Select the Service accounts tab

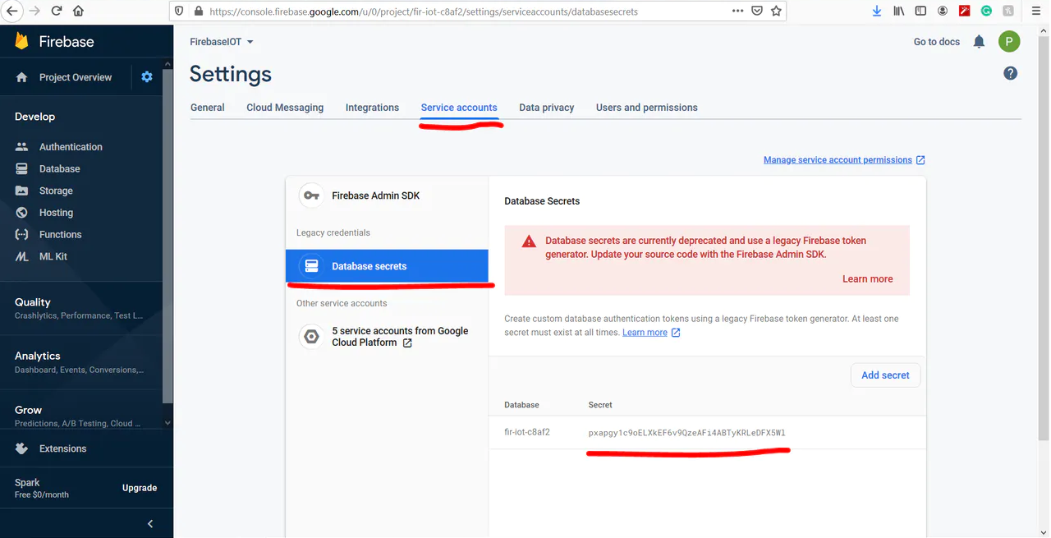tap(459, 108)
